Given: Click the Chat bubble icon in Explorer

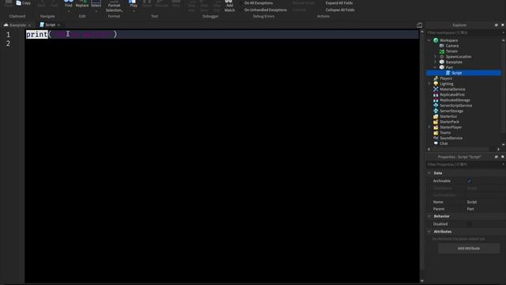Looking at the screenshot, I should 436,143.
